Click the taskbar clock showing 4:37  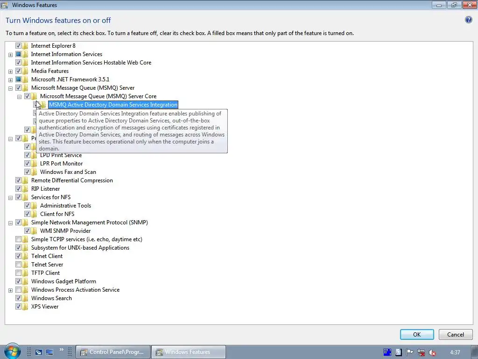pyautogui.click(x=455, y=352)
